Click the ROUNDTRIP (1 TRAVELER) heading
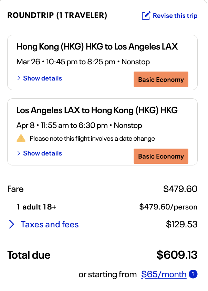This screenshot has width=208, height=291. pyautogui.click(x=57, y=15)
